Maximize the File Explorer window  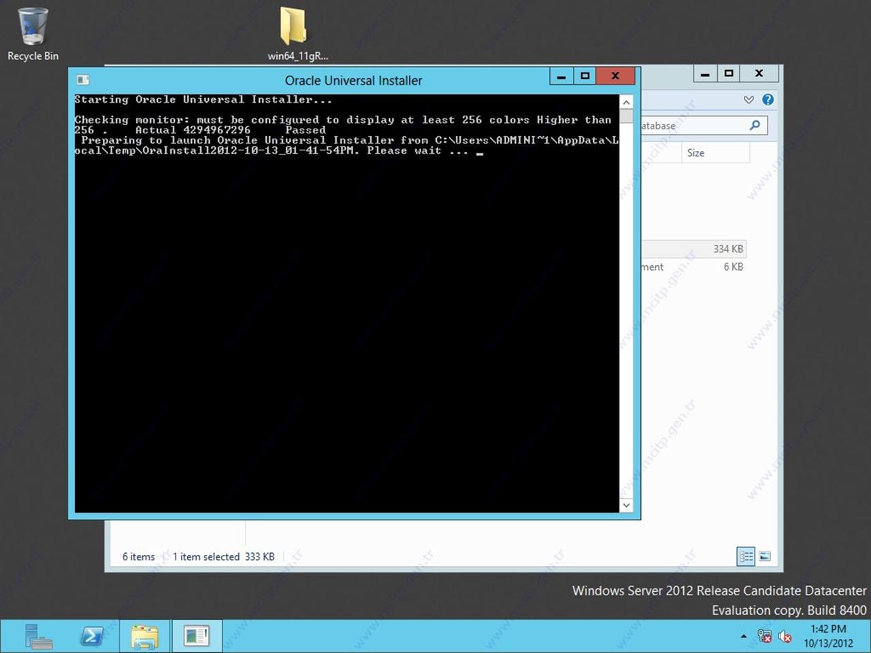click(728, 73)
